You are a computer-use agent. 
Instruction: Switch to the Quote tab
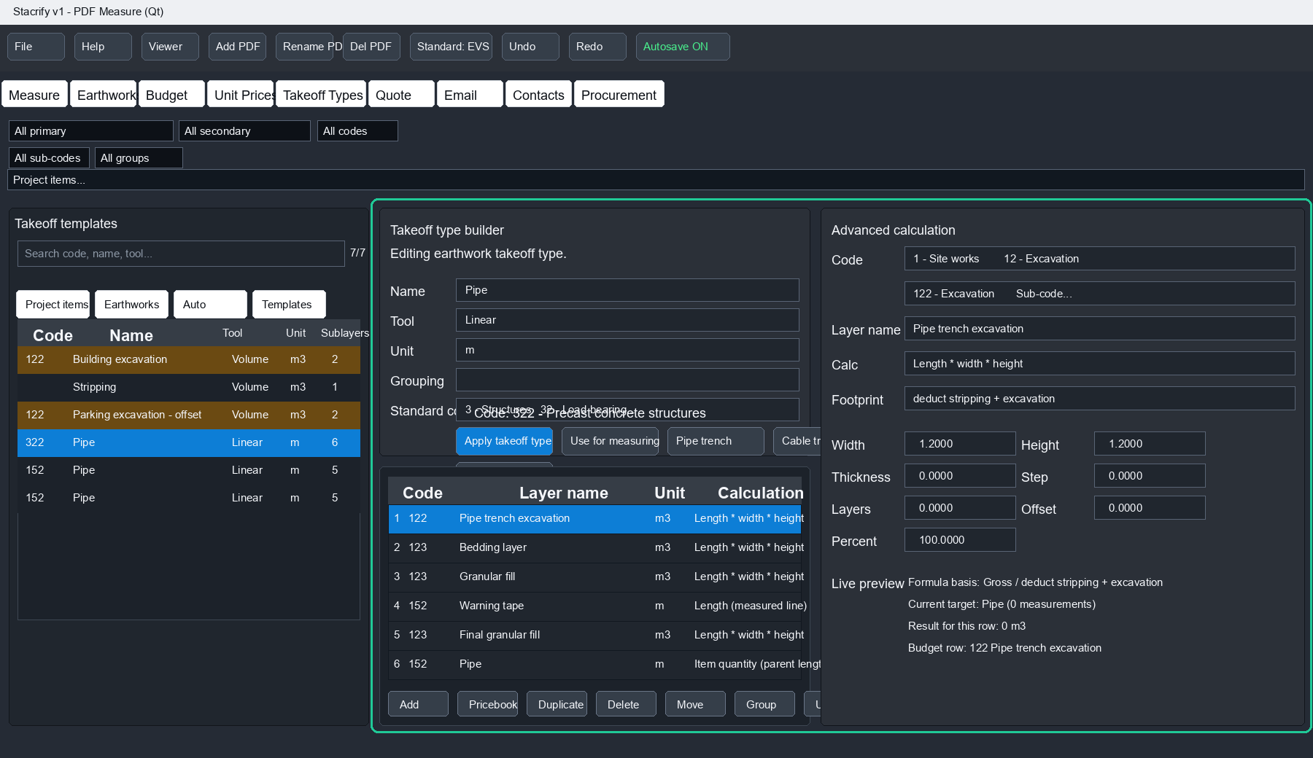point(401,95)
